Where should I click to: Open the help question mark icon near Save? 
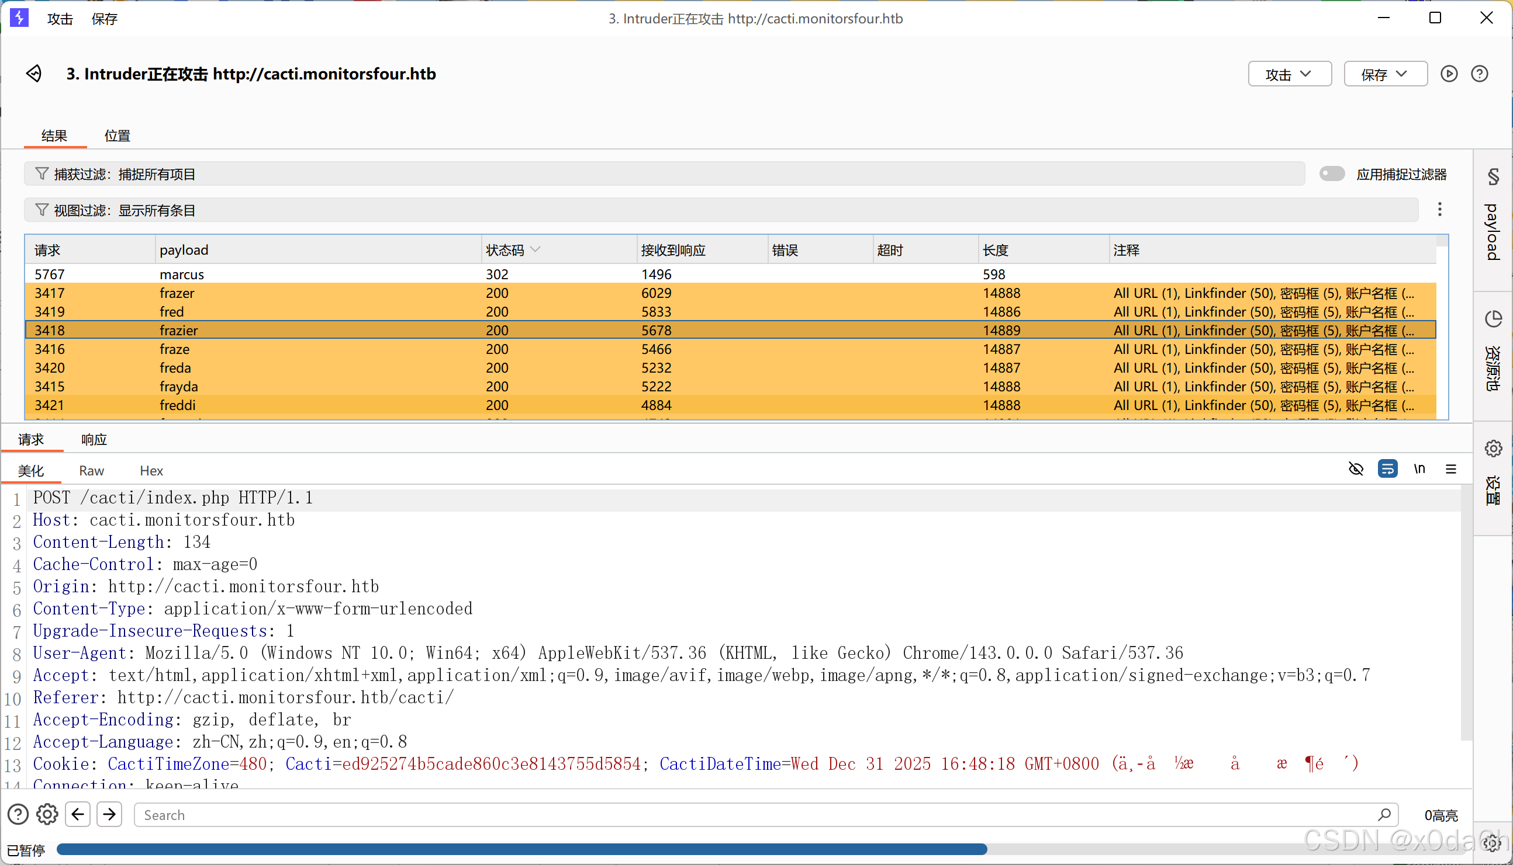tap(1479, 74)
